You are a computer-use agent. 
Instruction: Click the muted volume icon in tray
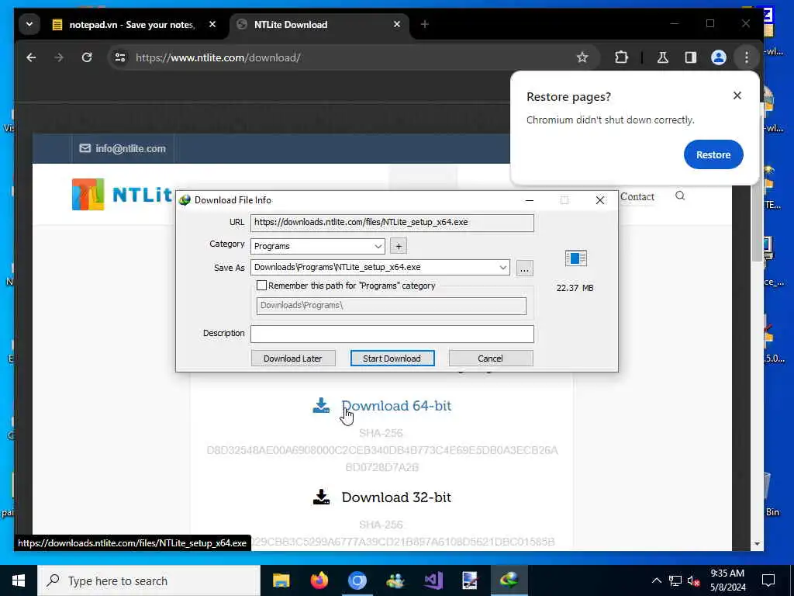(694, 580)
